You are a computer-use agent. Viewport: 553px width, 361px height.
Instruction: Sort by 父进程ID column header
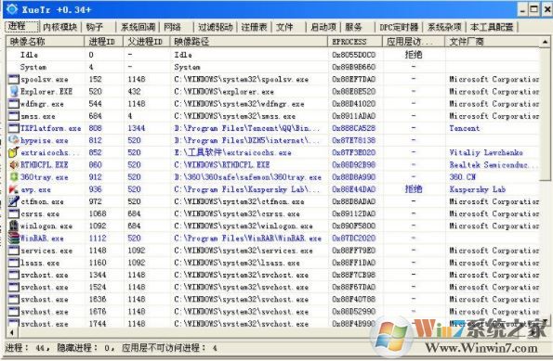[147, 42]
